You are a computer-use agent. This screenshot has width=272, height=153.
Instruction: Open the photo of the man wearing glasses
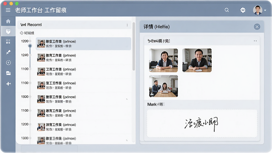tap(197, 60)
